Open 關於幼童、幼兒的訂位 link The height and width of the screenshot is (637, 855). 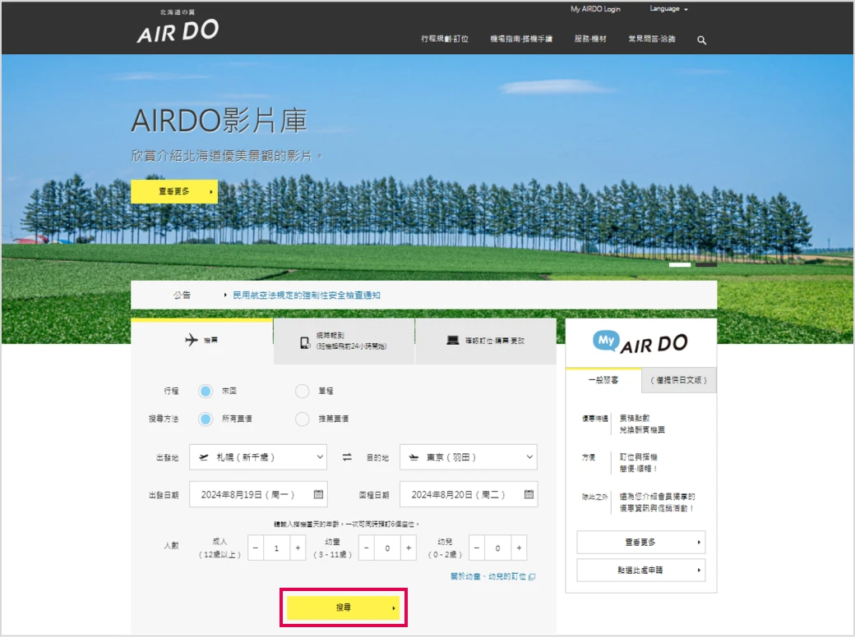[x=493, y=576]
